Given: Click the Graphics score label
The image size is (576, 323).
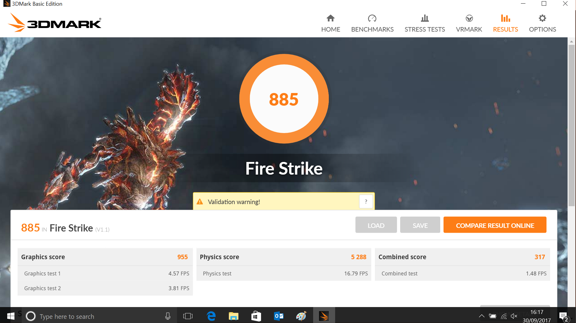Looking at the screenshot, I should tap(43, 257).
